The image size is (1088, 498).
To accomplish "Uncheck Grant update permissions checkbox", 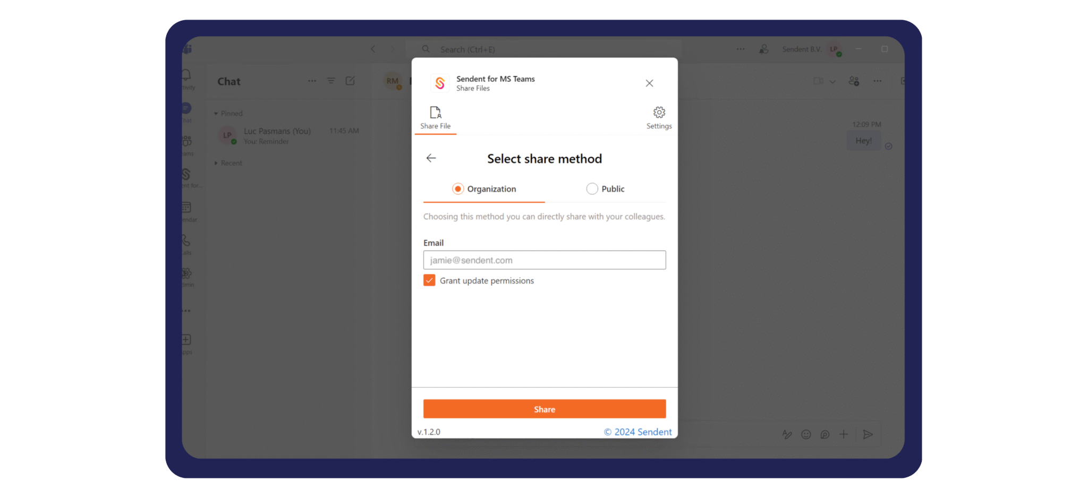I will click(x=429, y=280).
